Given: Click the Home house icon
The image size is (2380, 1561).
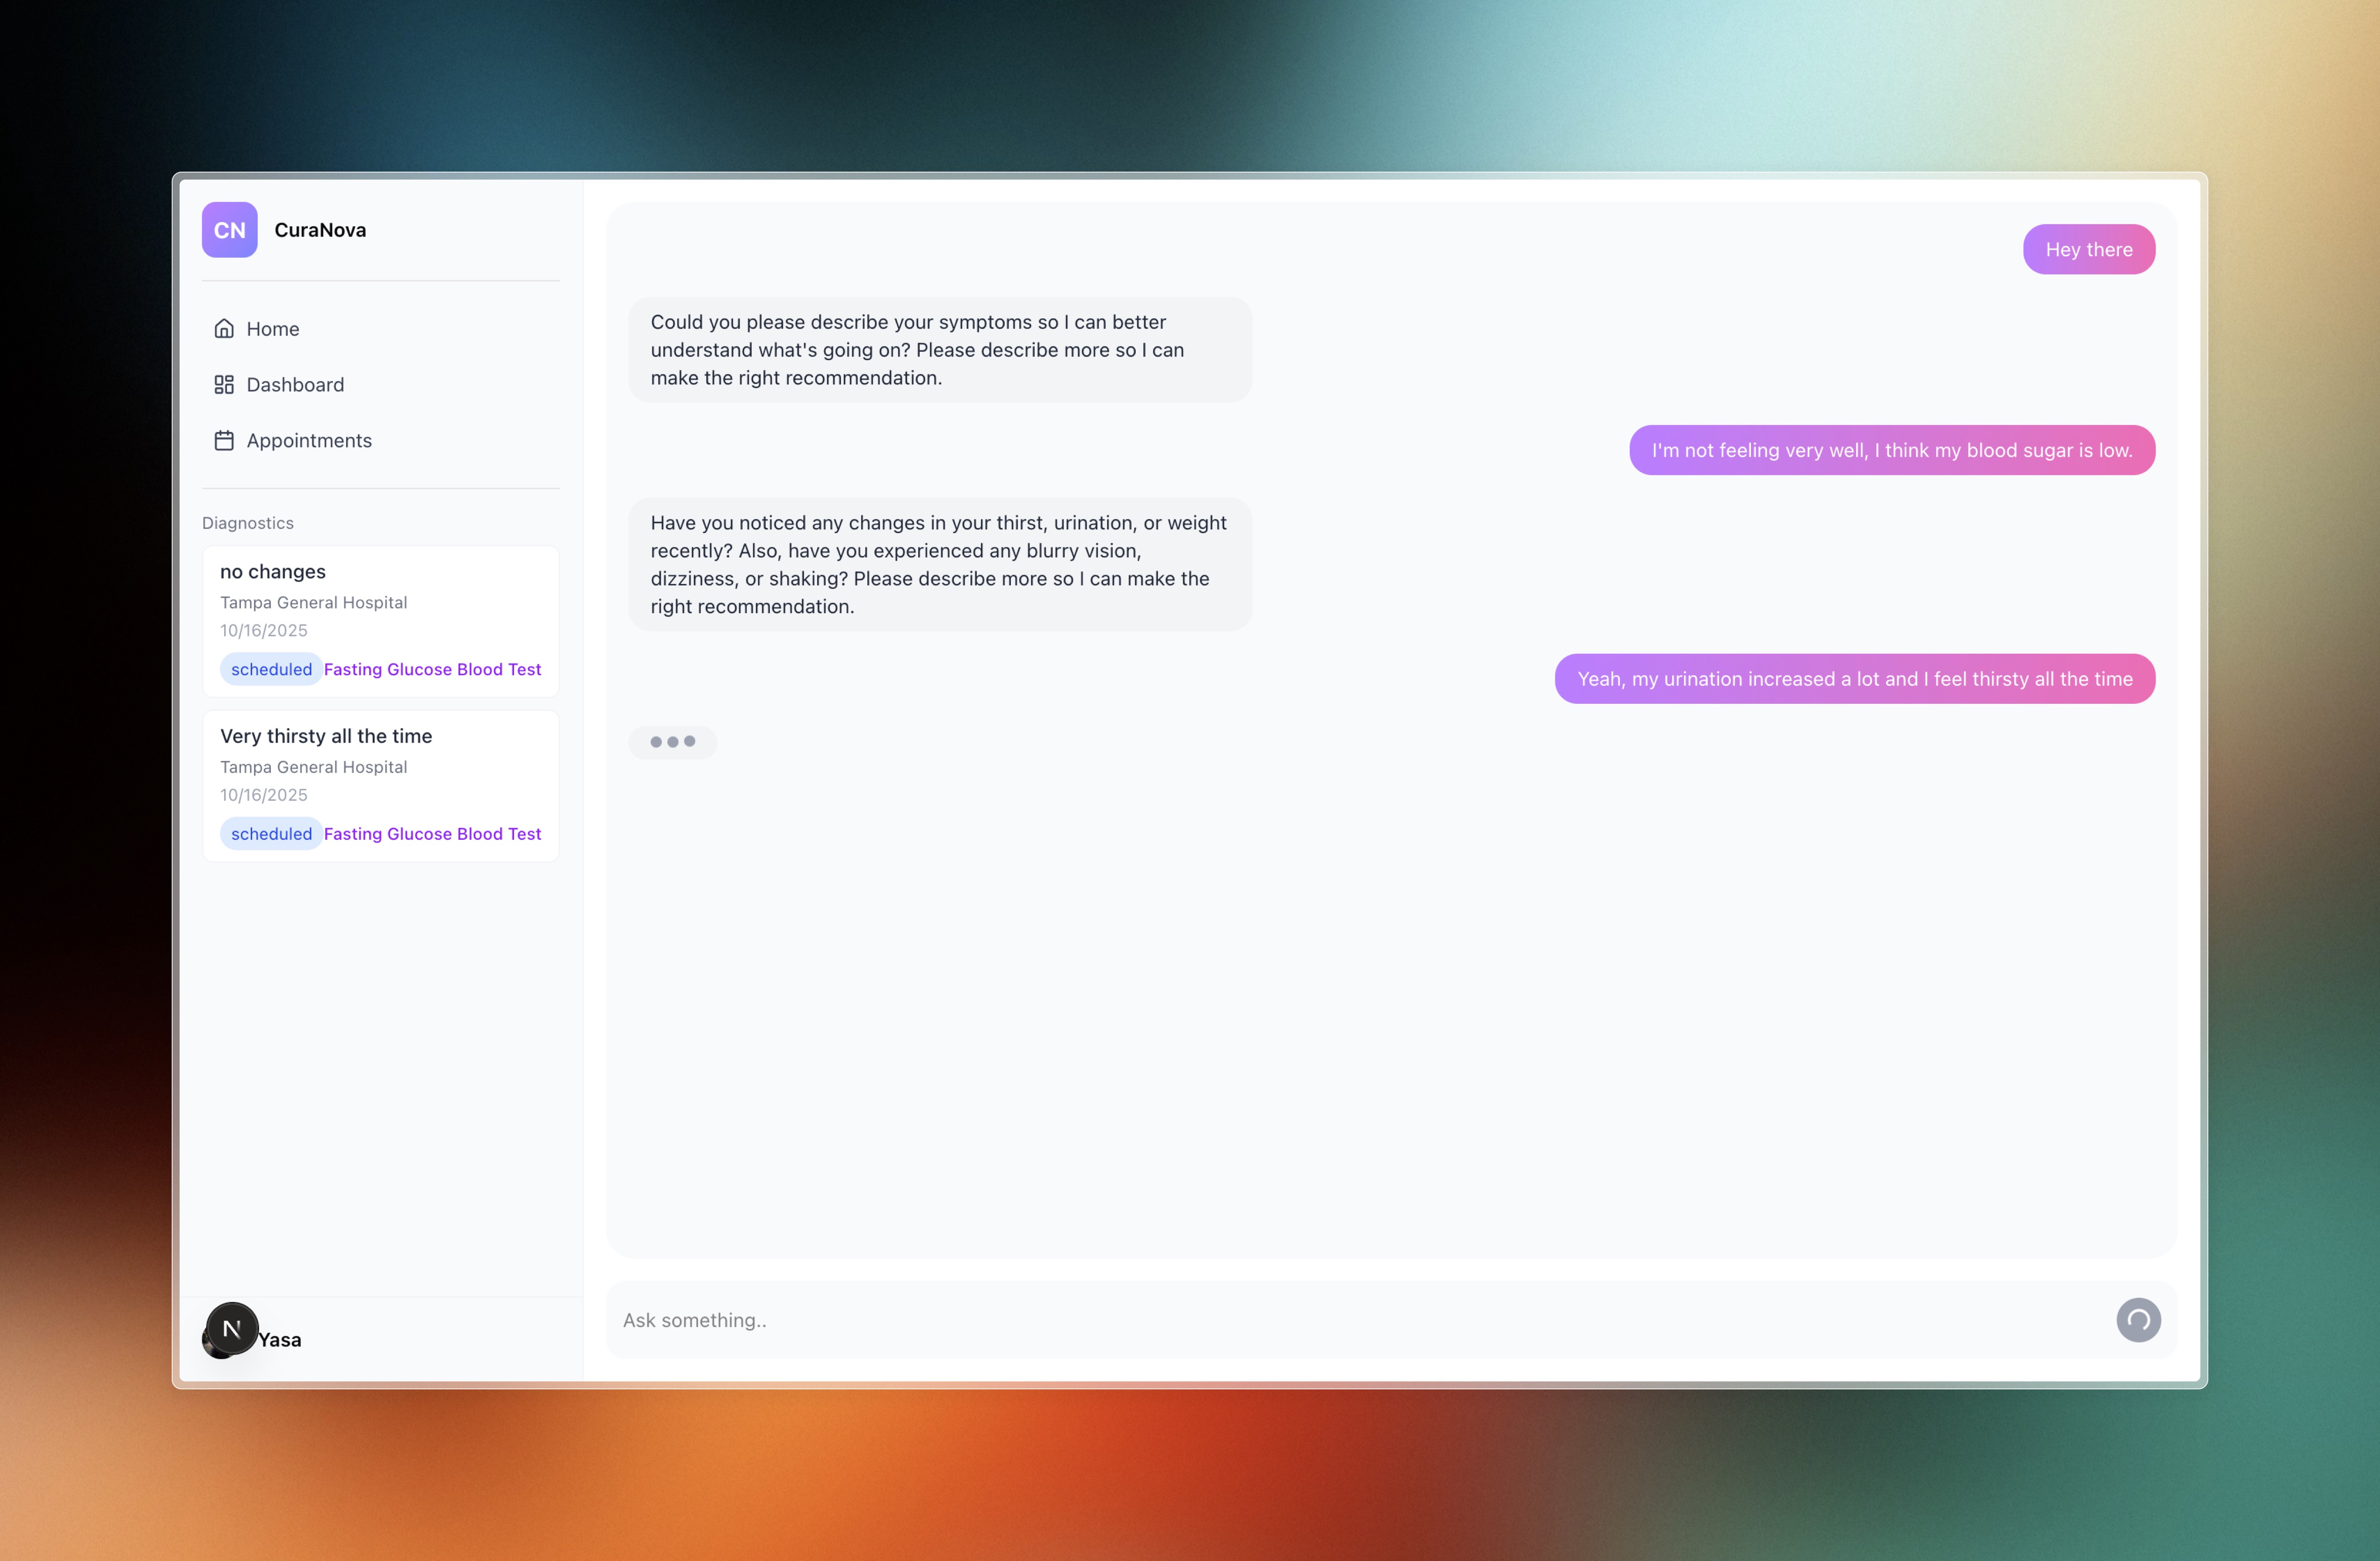Looking at the screenshot, I should pyautogui.click(x=224, y=329).
